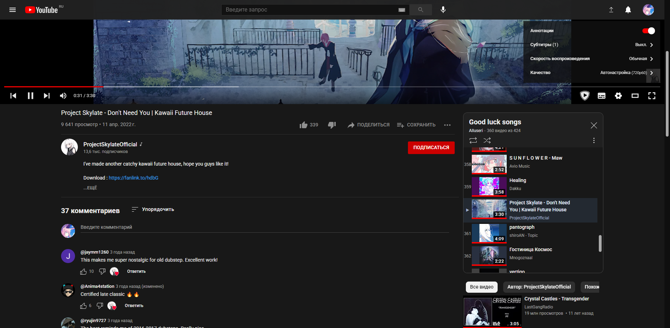
Task: Reply to @jaymm1260 comment
Action: coord(136,271)
